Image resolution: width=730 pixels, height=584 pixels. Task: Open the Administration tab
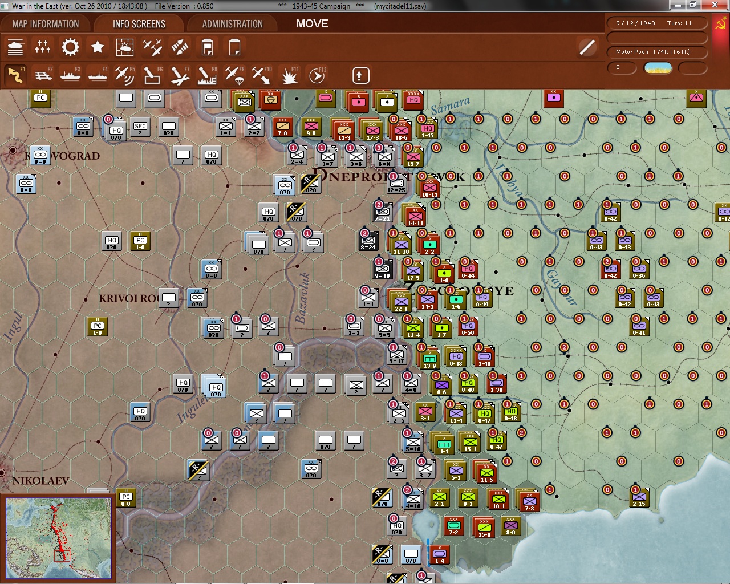tap(233, 24)
